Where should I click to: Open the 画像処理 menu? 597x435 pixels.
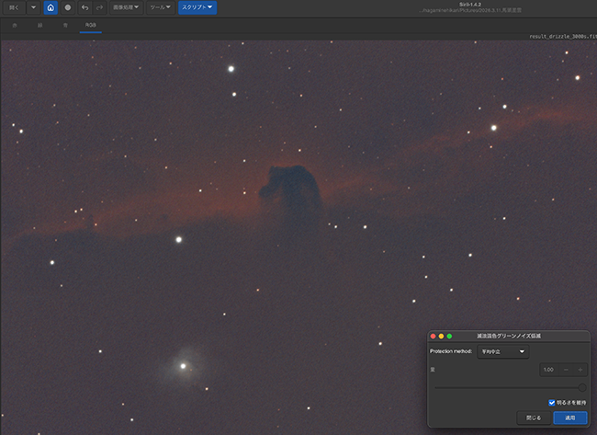click(x=126, y=7)
